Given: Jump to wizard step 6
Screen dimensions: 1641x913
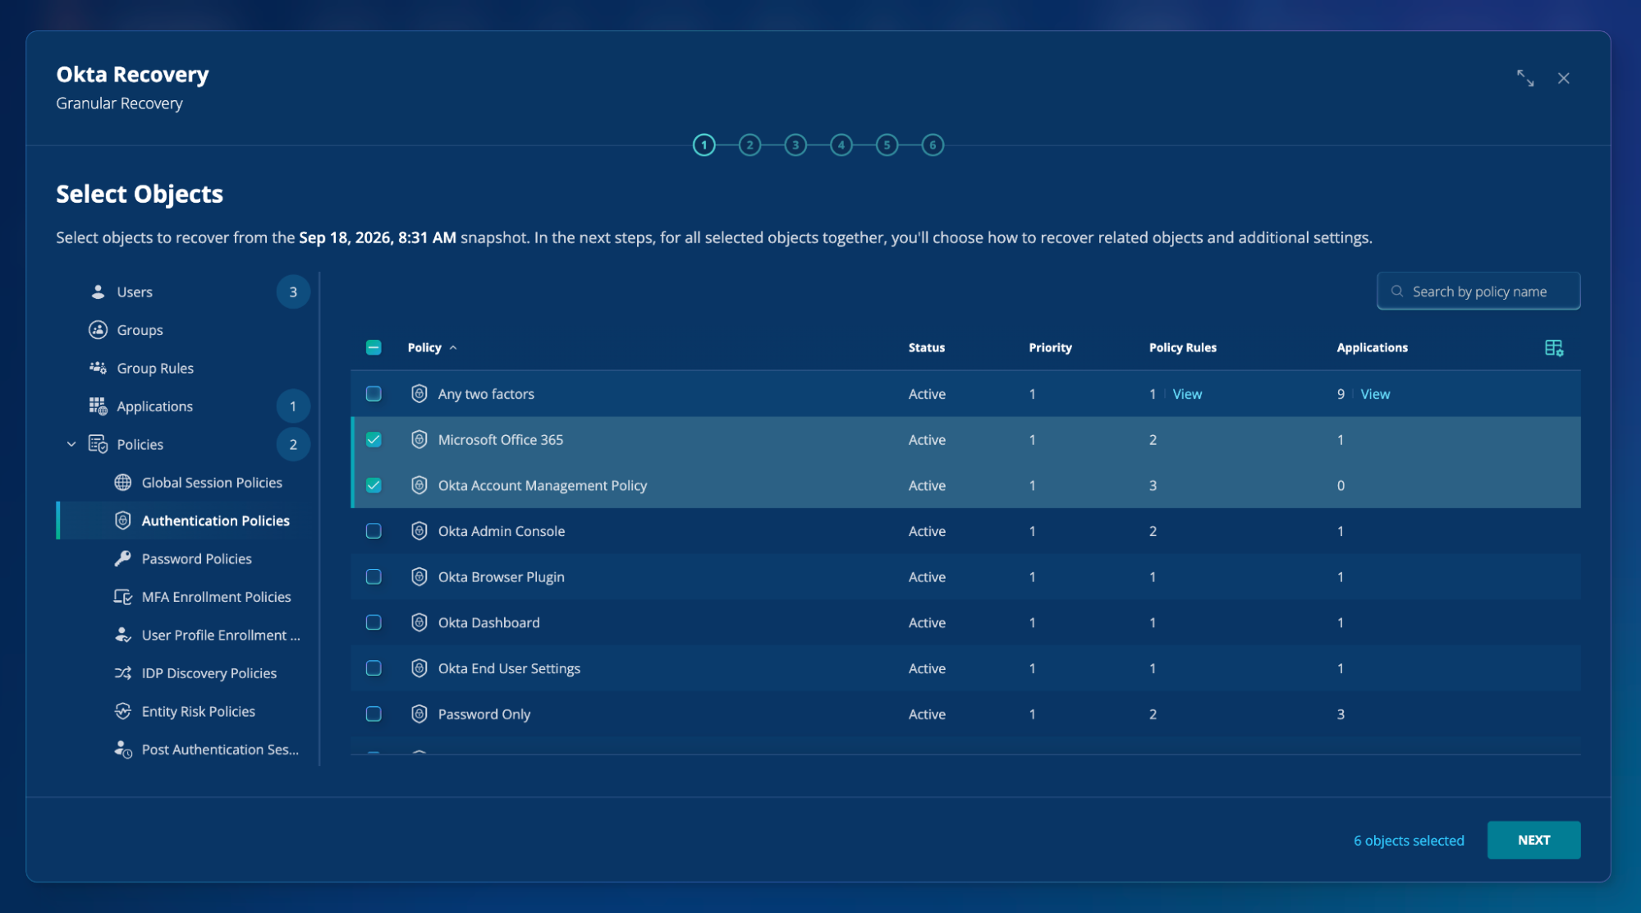Looking at the screenshot, I should 933,145.
